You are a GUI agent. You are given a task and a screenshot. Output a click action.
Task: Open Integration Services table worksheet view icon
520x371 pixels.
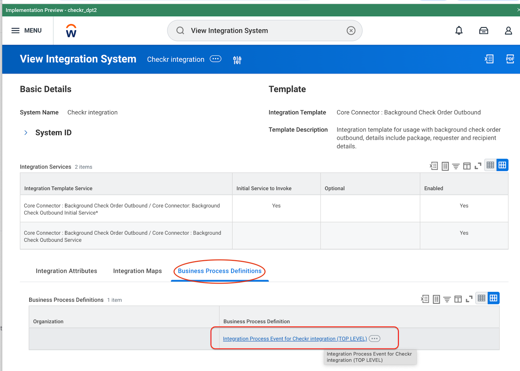click(x=445, y=166)
